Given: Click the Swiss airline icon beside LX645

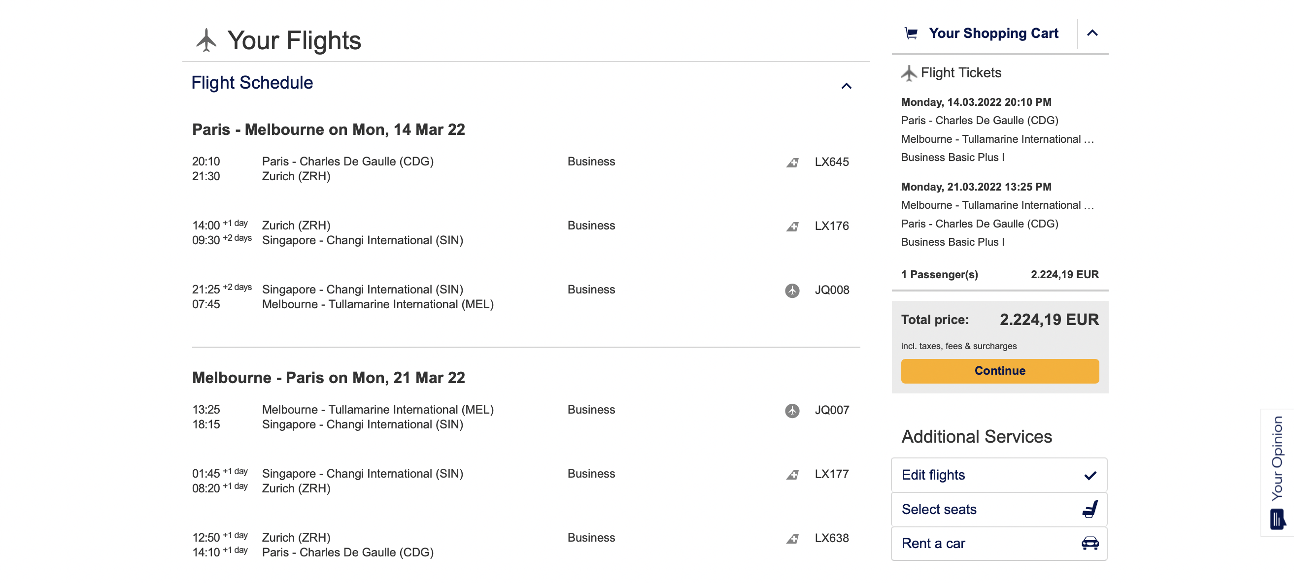Looking at the screenshot, I should [x=792, y=162].
